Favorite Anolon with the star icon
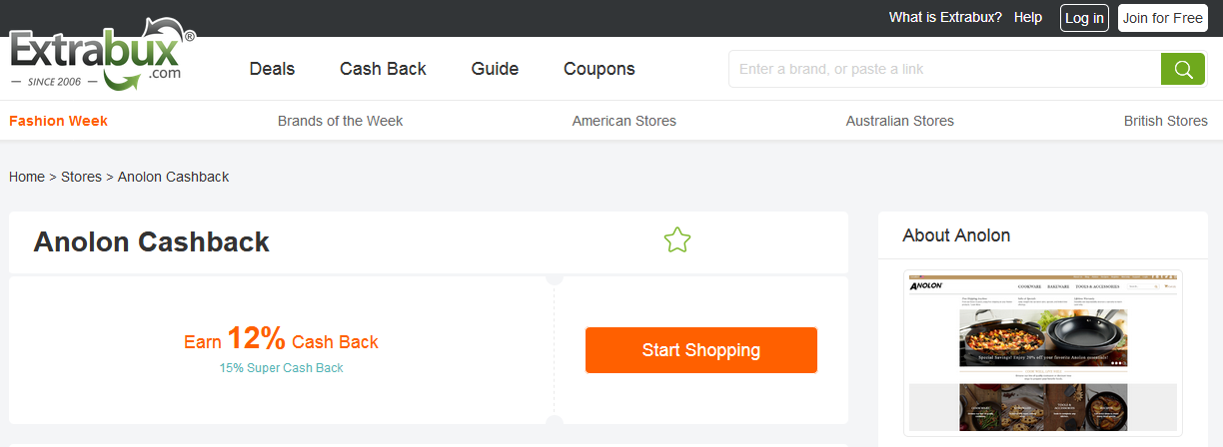1223x447 pixels. (677, 239)
